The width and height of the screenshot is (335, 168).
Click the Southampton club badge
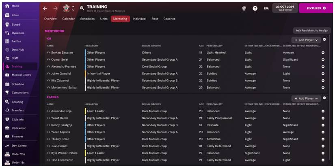click(66, 9)
